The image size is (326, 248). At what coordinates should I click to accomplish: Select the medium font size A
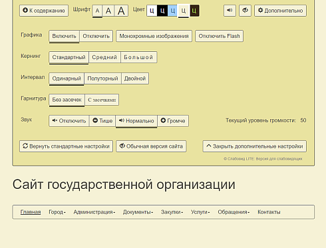(108, 11)
